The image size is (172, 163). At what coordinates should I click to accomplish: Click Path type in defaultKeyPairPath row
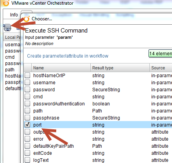97,146
